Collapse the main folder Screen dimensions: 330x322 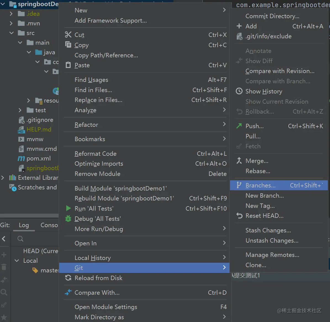click(x=20, y=43)
